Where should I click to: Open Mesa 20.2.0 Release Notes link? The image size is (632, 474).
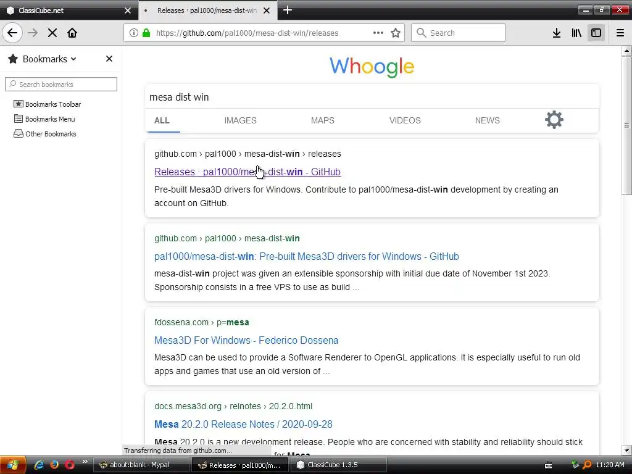pos(243,424)
